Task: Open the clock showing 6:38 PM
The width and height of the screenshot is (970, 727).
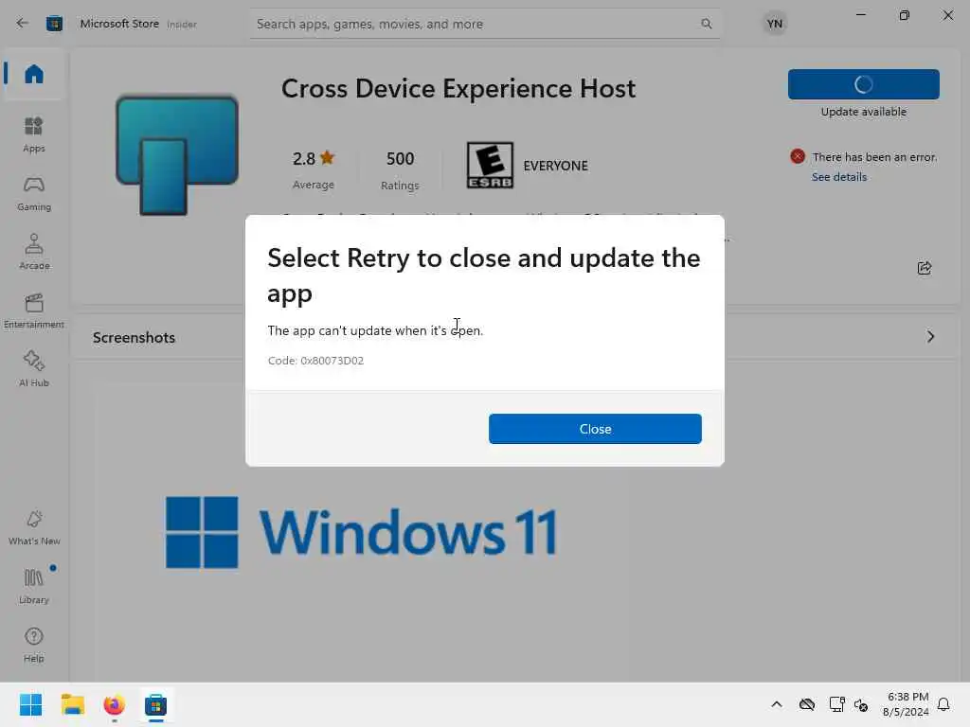Action: [x=906, y=704]
